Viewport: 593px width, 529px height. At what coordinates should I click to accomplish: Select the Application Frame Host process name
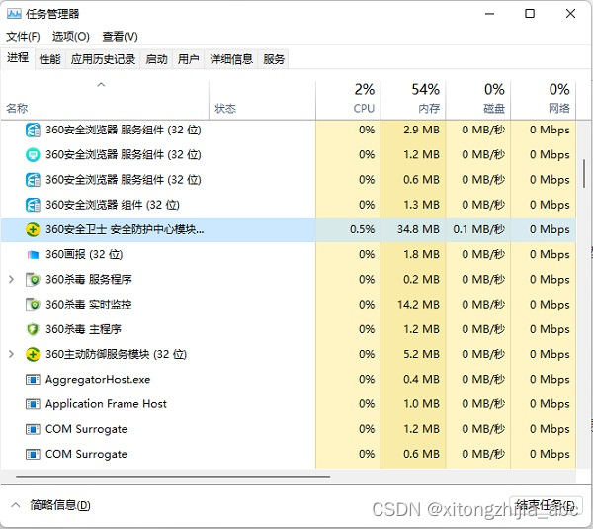click(x=106, y=404)
